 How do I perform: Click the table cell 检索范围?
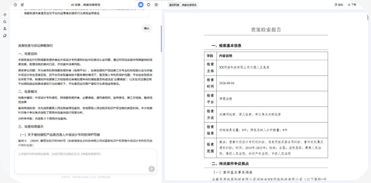[x=210, y=148]
